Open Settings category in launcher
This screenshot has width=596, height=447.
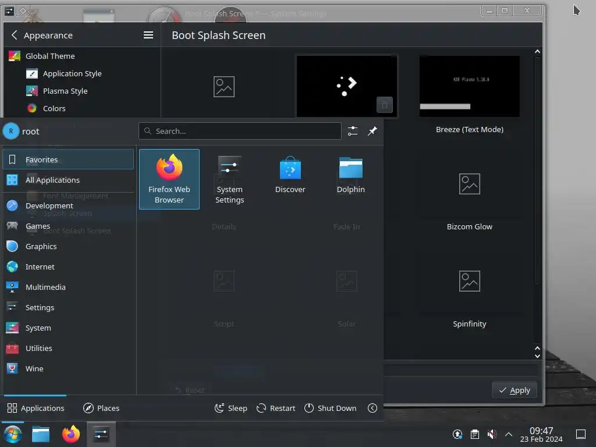coord(68,307)
